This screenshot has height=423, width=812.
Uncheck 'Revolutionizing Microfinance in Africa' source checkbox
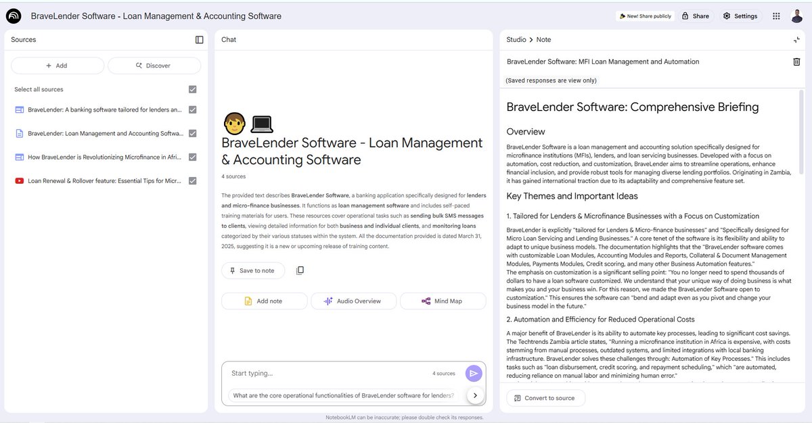(x=193, y=157)
